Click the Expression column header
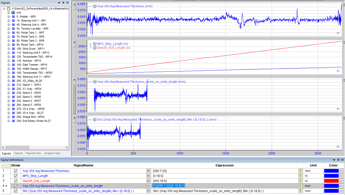 (225, 165)
